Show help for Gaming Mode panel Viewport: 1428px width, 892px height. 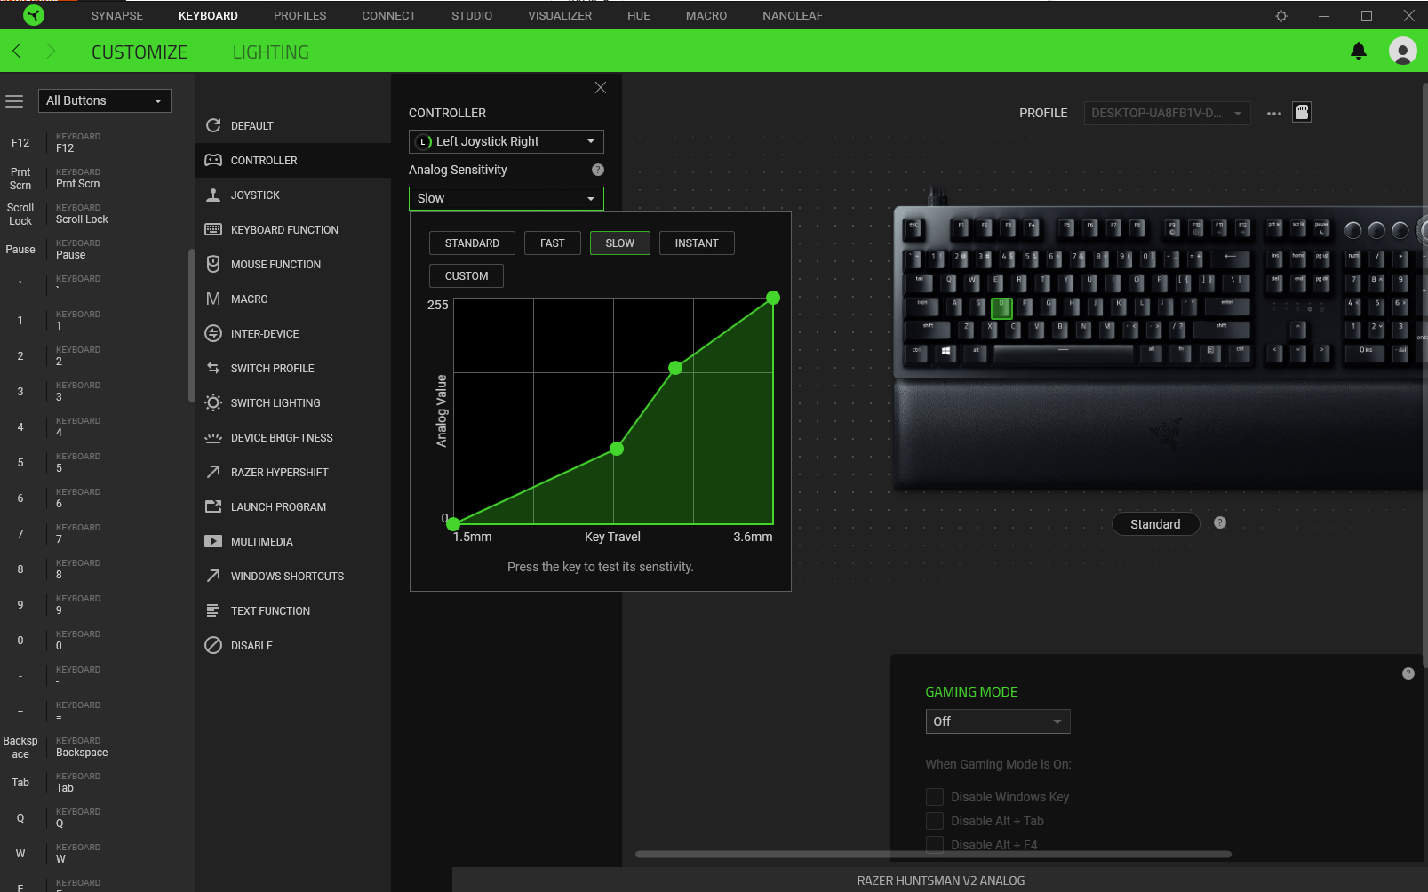click(x=1408, y=673)
